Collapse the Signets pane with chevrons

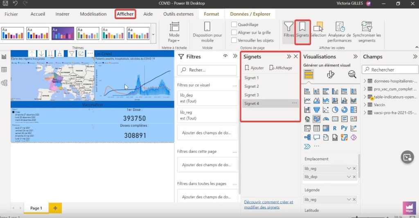289,56
